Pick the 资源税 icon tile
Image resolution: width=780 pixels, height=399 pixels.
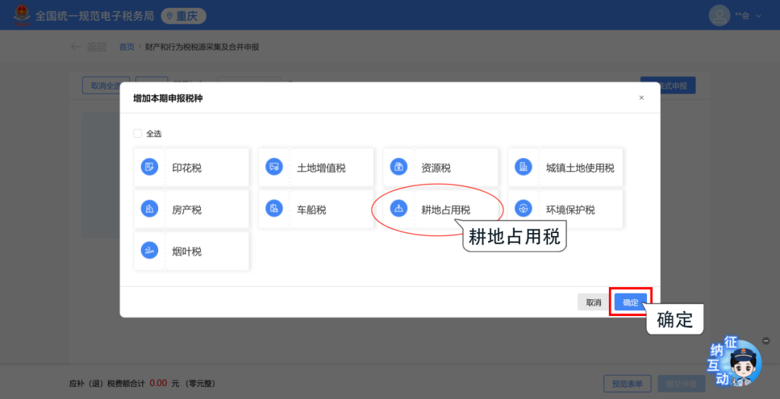(399, 167)
